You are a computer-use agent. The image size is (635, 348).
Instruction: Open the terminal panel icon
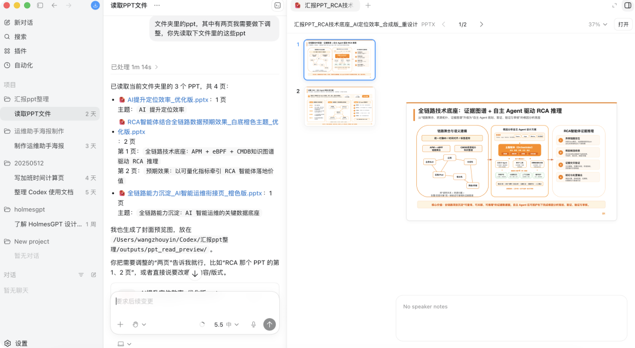pos(278,5)
